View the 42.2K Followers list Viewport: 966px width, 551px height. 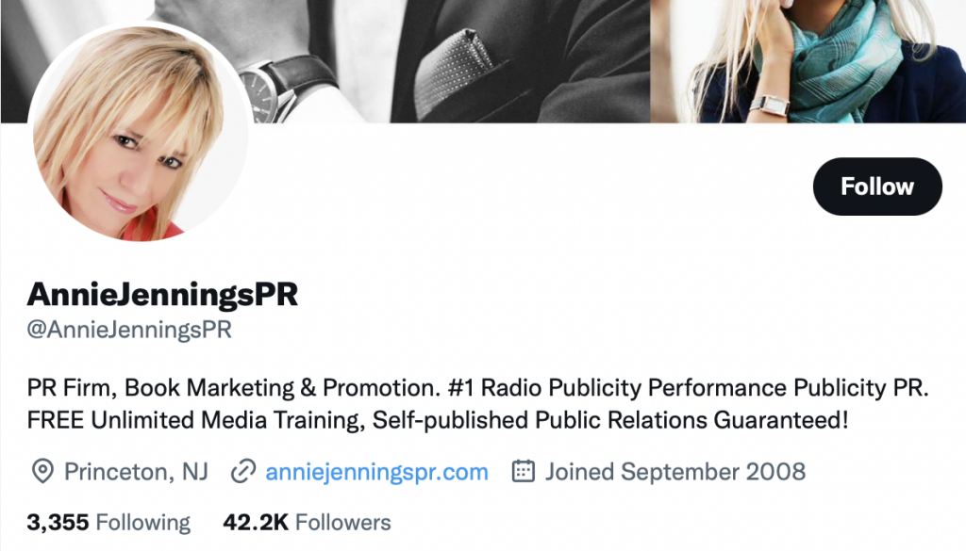click(307, 522)
